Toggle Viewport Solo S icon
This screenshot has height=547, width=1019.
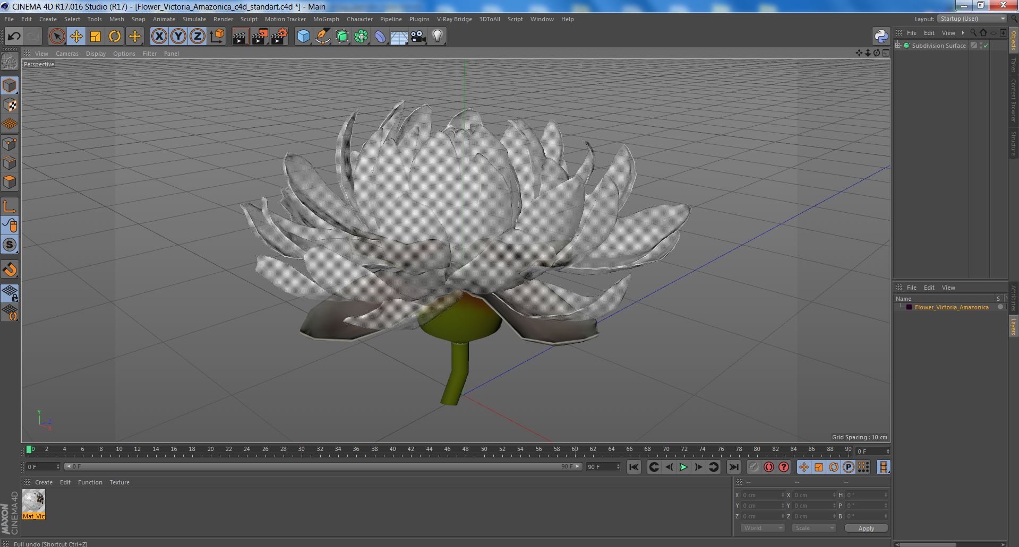pos(10,245)
